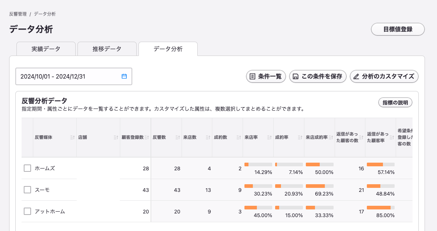Click ホームズ 来店率 bar 14.29%
The width and height of the screenshot is (437, 231).
[258, 165]
